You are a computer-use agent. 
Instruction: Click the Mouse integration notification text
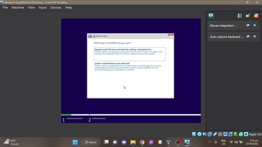pos(224,25)
